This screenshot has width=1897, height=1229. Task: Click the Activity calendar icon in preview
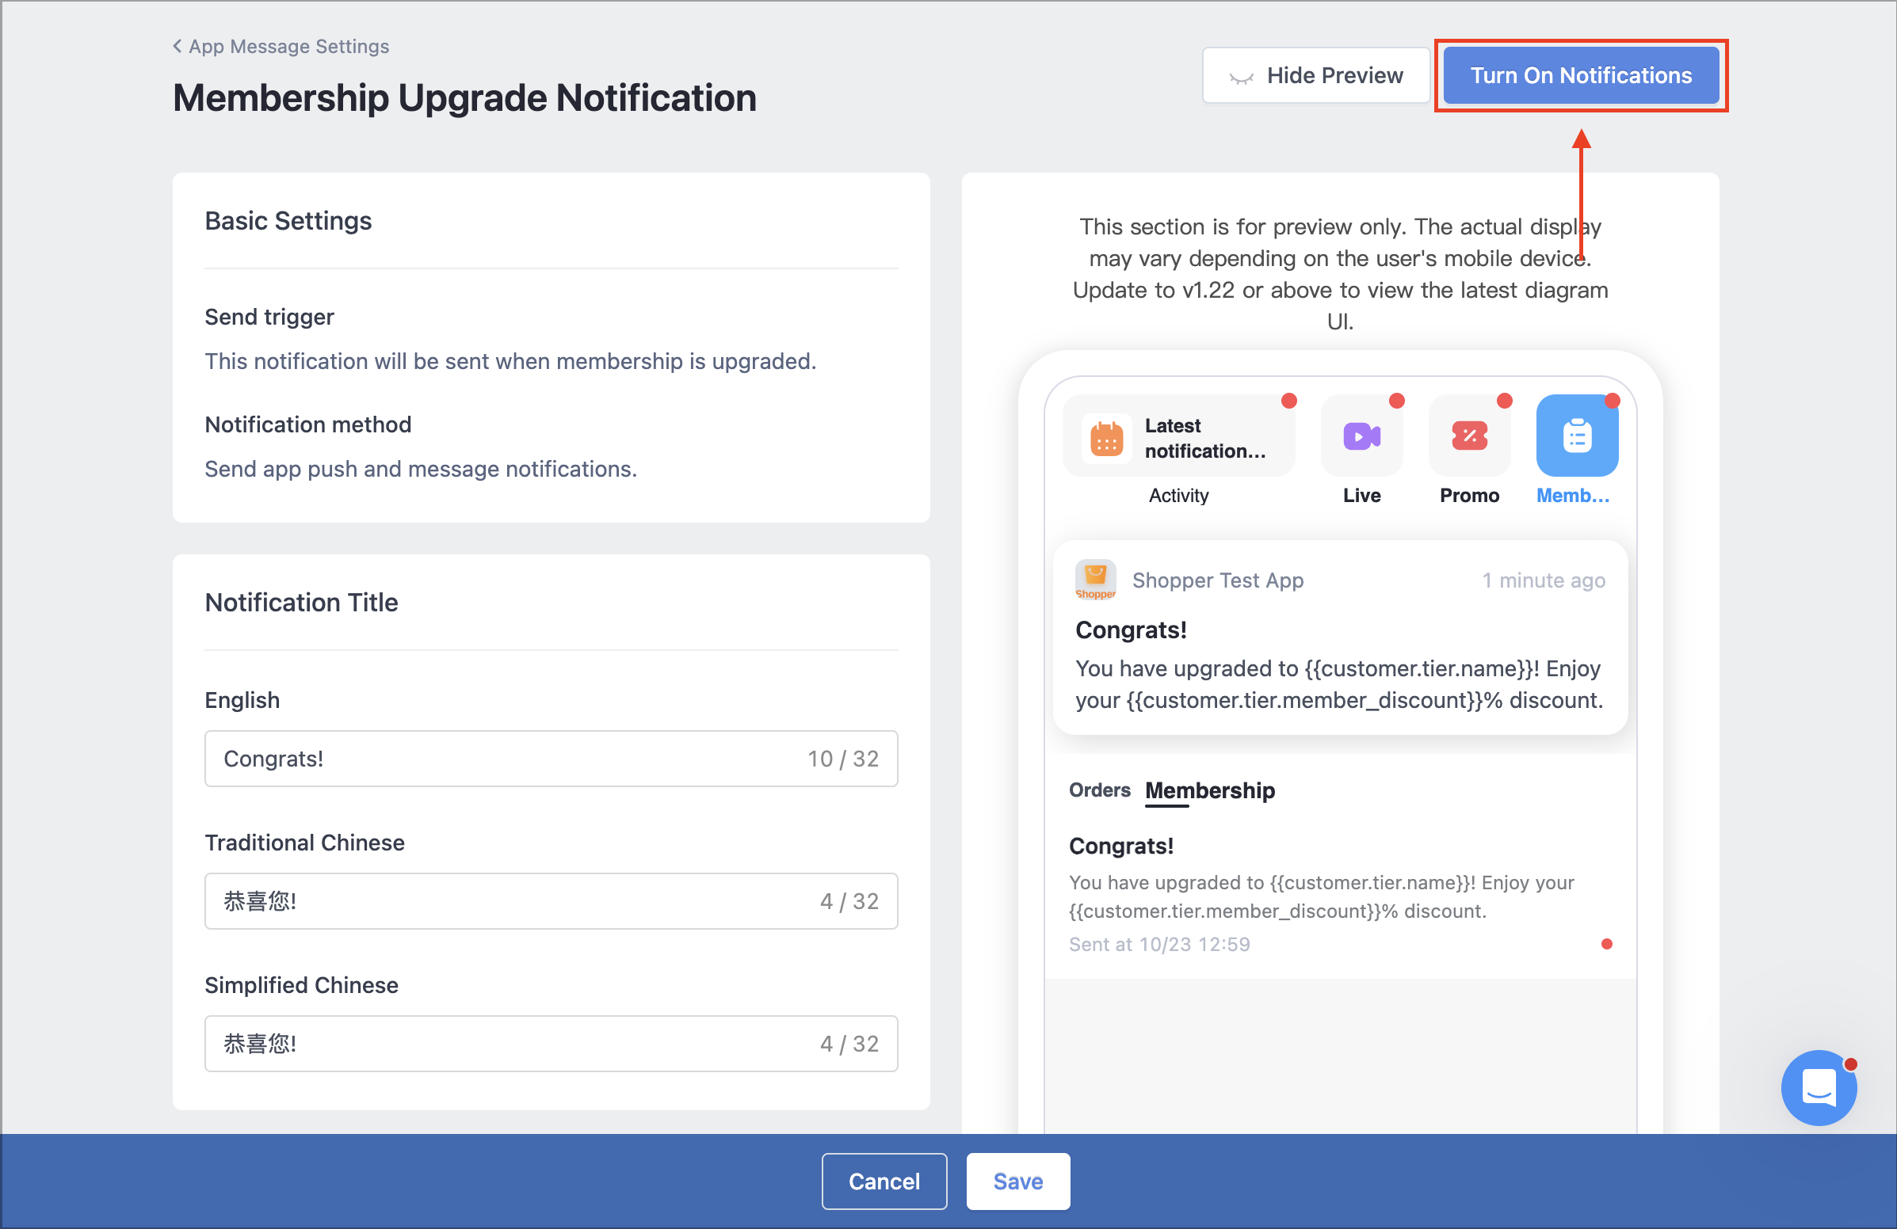1106,438
